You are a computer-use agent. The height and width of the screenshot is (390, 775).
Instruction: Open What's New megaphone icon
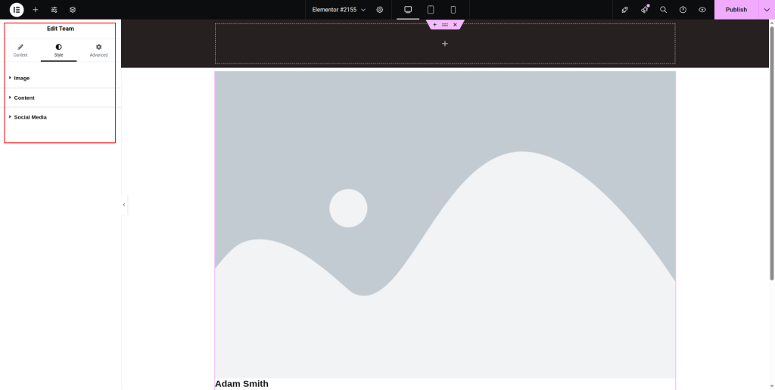coord(645,9)
